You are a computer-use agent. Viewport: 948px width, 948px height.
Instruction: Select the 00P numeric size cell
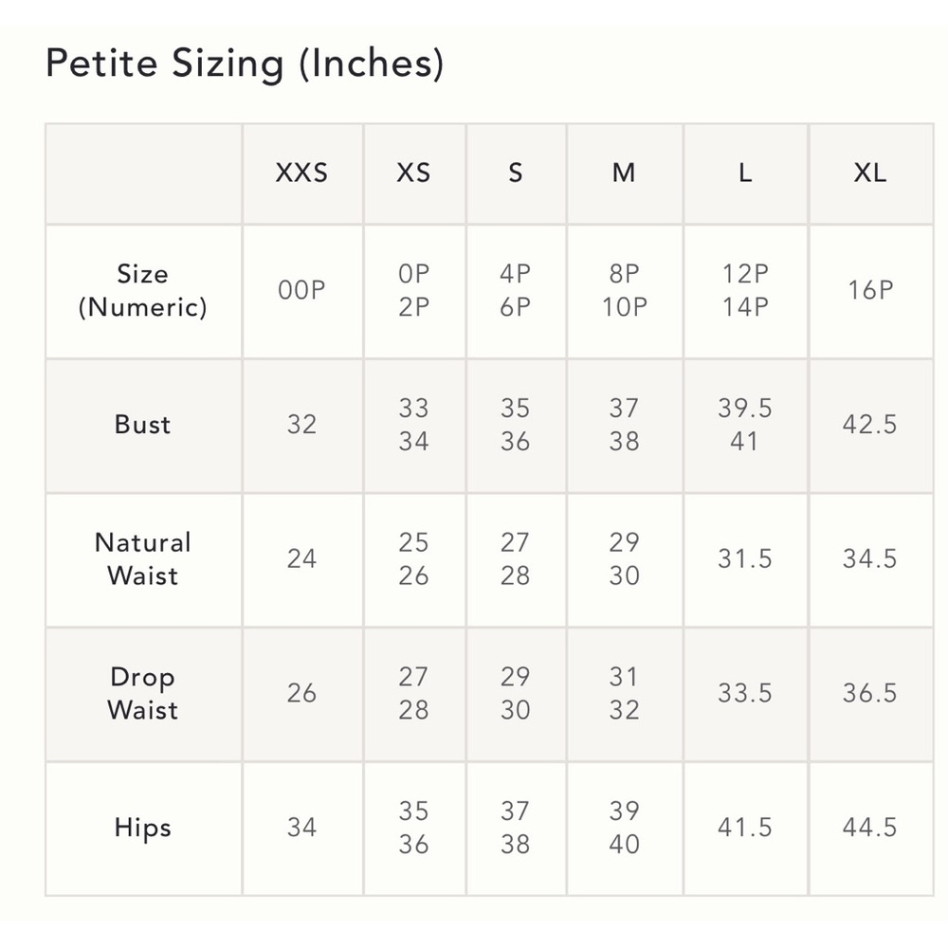coord(301,290)
